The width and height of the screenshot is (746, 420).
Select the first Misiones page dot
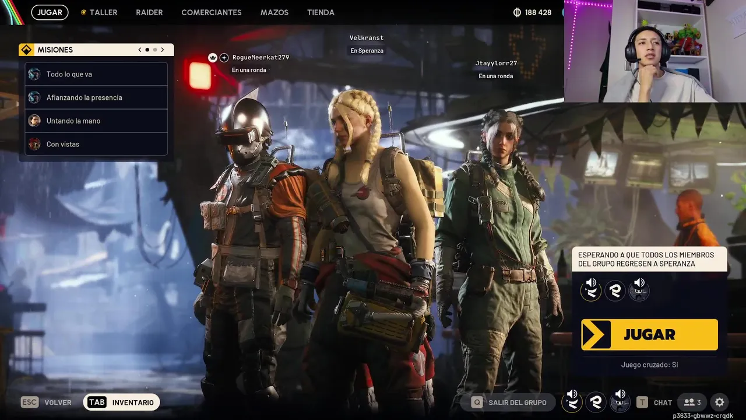147,50
